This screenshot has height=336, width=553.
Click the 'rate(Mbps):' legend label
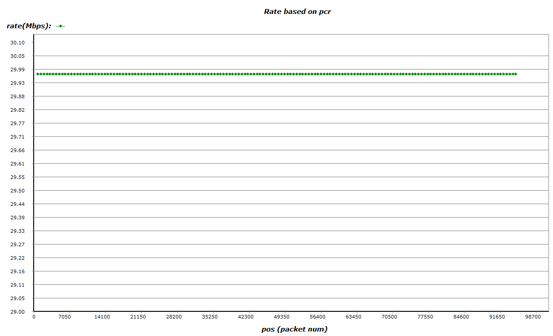tap(29, 26)
